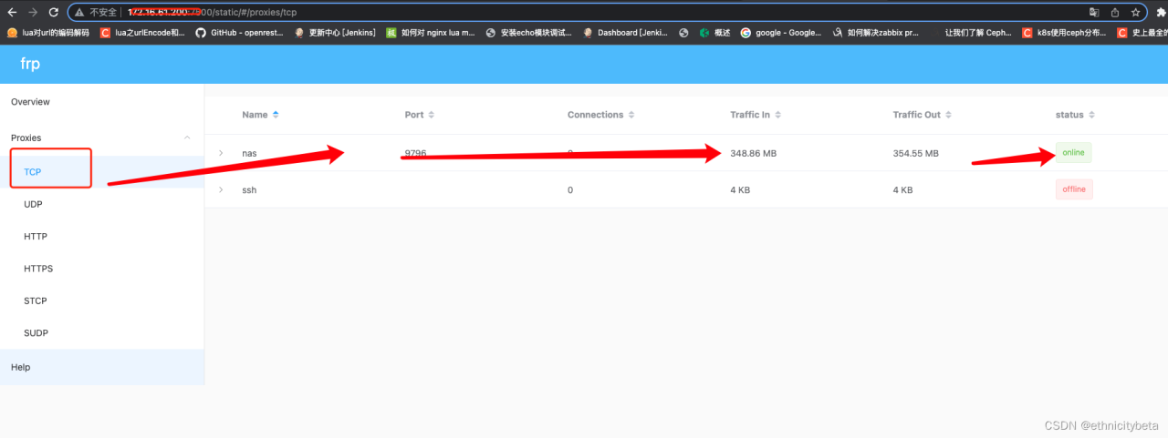The height and width of the screenshot is (438, 1168).
Task: Click the 348.86 MB traffic in value
Action: [x=753, y=153]
